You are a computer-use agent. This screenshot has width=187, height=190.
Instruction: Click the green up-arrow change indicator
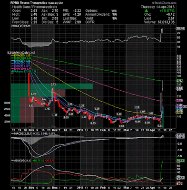(x=147, y=11)
